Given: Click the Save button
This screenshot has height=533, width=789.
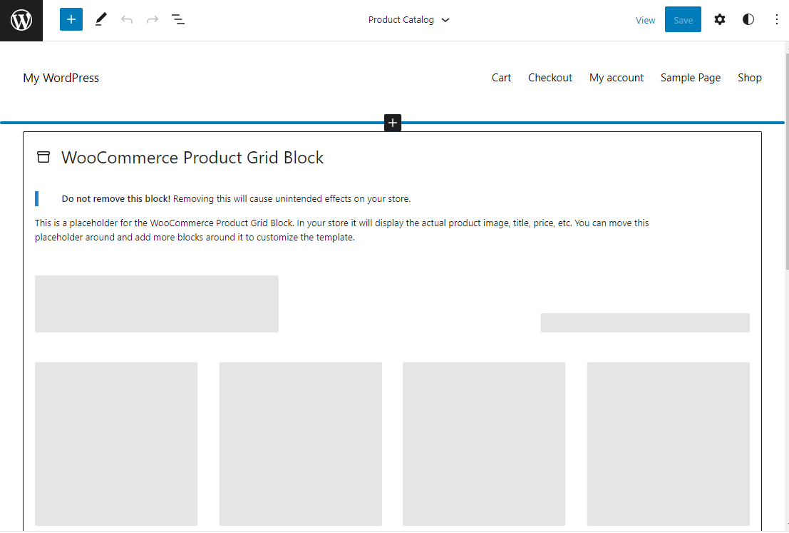Looking at the screenshot, I should 682,19.
